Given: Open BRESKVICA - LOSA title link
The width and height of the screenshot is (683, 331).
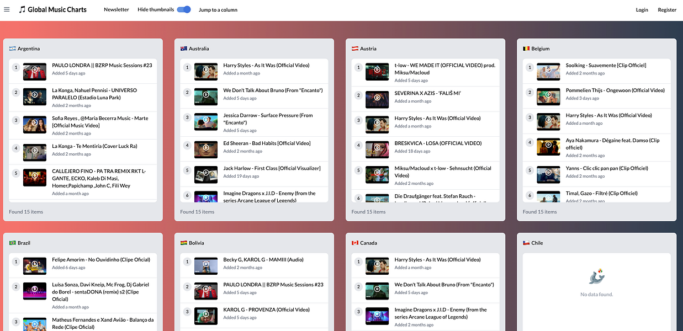Looking at the screenshot, I should pyautogui.click(x=438, y=143).
